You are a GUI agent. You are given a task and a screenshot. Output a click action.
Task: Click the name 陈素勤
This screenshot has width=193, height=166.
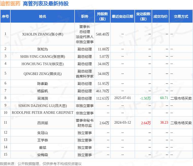(x=43, y=84)
